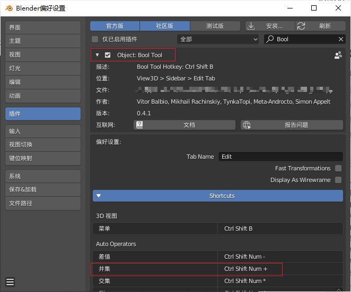
Task: Click the 并集 operator label cell
Action: [x=155, y=269]
